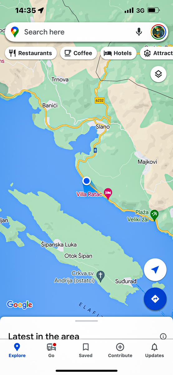This screenshot has height=375, width=173.
Task: Recenter map with the location arrow button
Action: (155, 269)
